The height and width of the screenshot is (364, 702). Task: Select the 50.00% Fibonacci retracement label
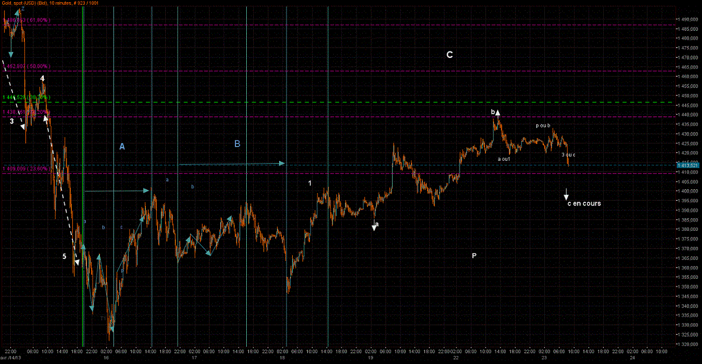pos(27,66)
